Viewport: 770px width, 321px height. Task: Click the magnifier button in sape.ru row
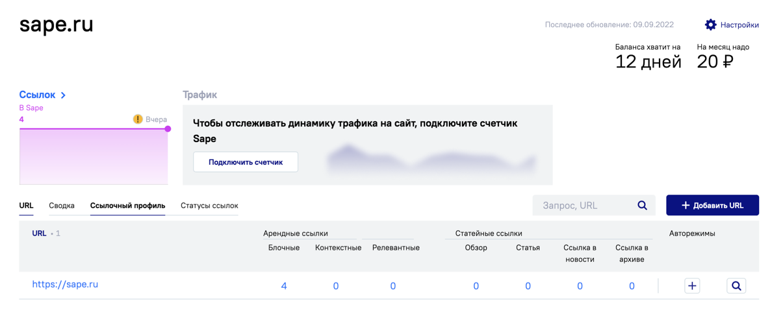pyautogui.click(x=736, y=286)
